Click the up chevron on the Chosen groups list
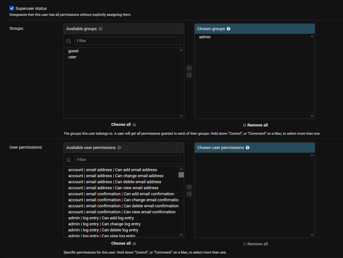 click(312, 36)
